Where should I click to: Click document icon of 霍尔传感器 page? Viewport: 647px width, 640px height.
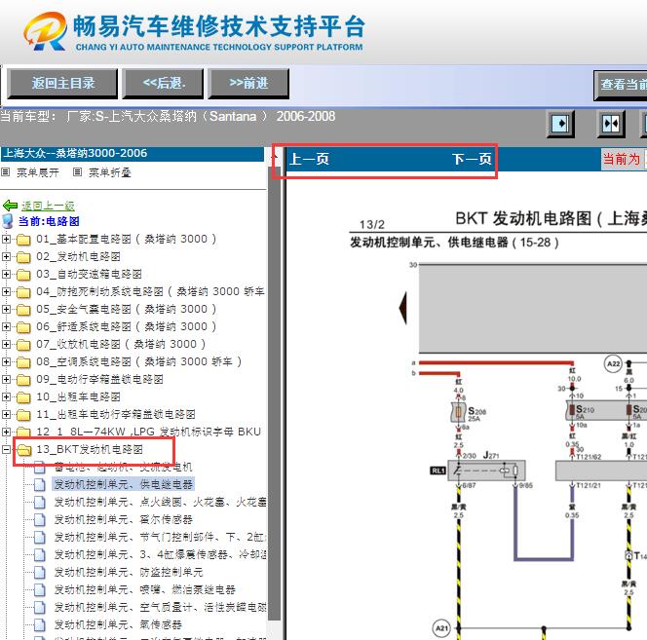(40, 520)
